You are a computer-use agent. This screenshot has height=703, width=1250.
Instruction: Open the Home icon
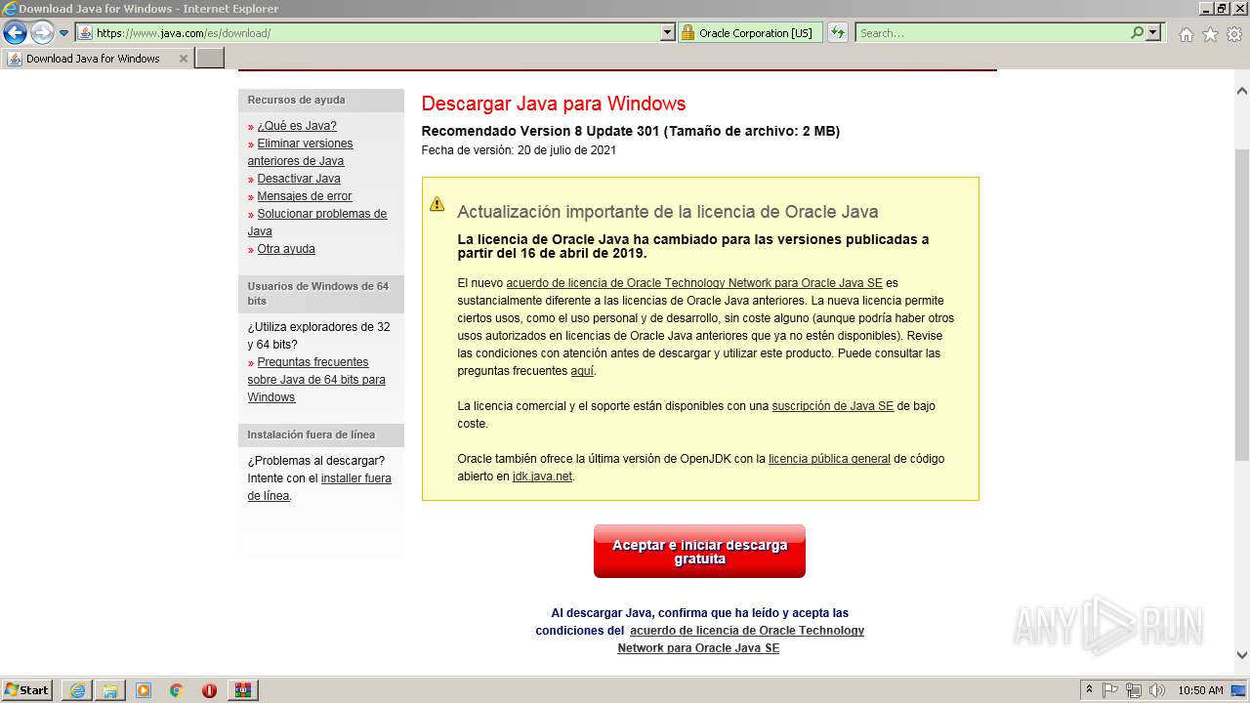[x=1186, y=34]
